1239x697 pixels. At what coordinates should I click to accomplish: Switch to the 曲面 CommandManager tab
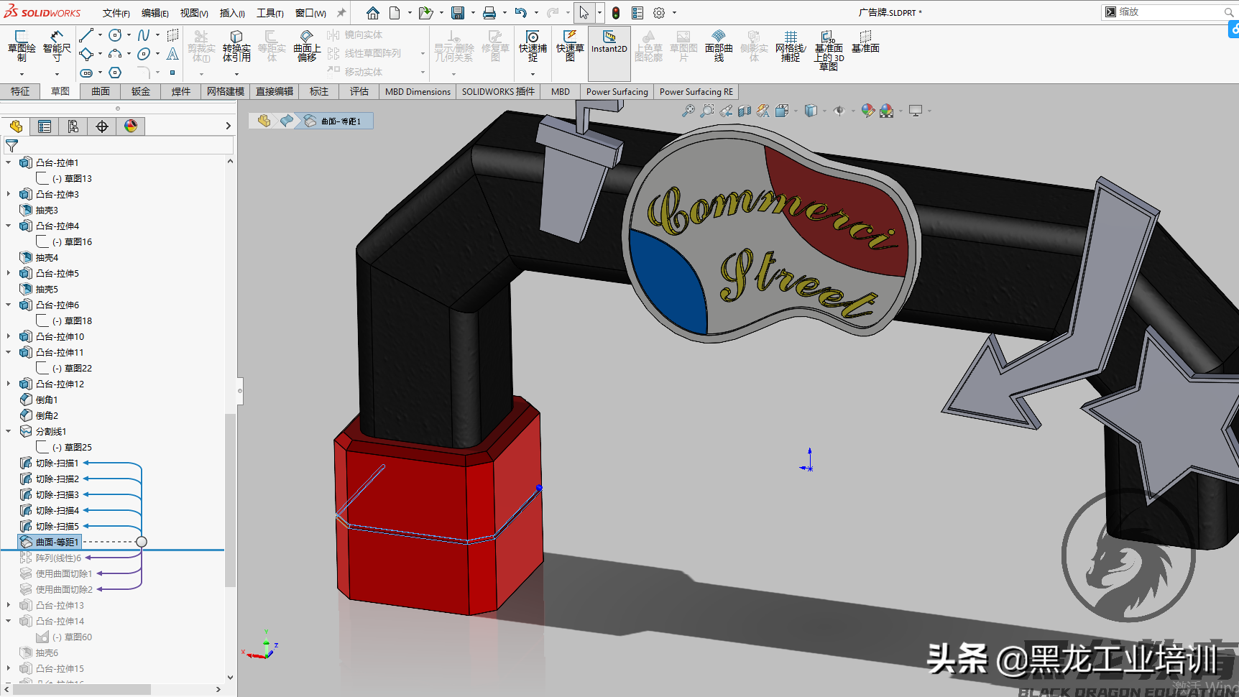pyautogui.click(x=100, y=91)
